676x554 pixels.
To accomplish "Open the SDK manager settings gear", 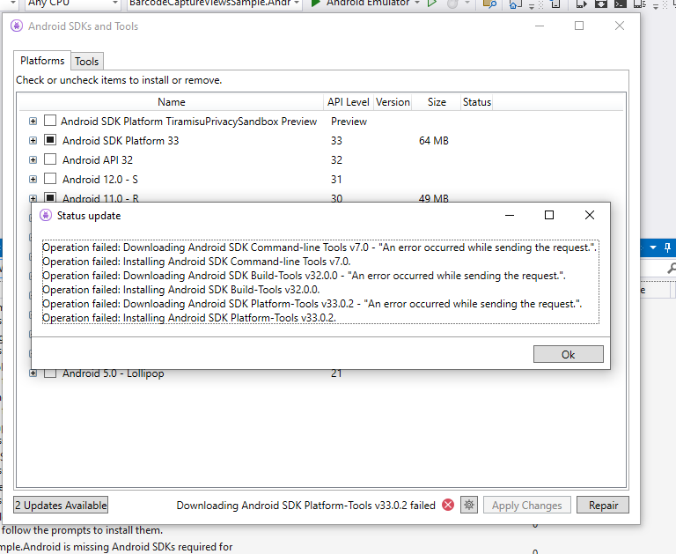I will point(469,505).
